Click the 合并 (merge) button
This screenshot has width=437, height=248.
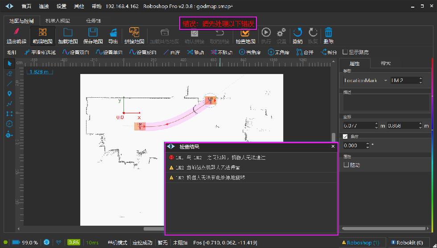[305, 52]
